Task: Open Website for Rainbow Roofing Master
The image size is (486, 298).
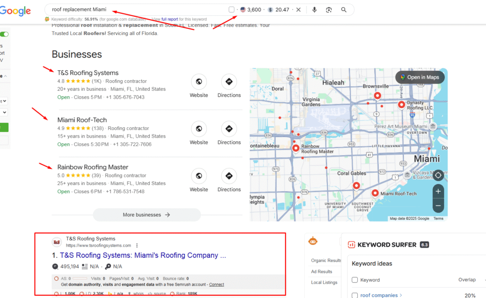Action: point(199,180)
